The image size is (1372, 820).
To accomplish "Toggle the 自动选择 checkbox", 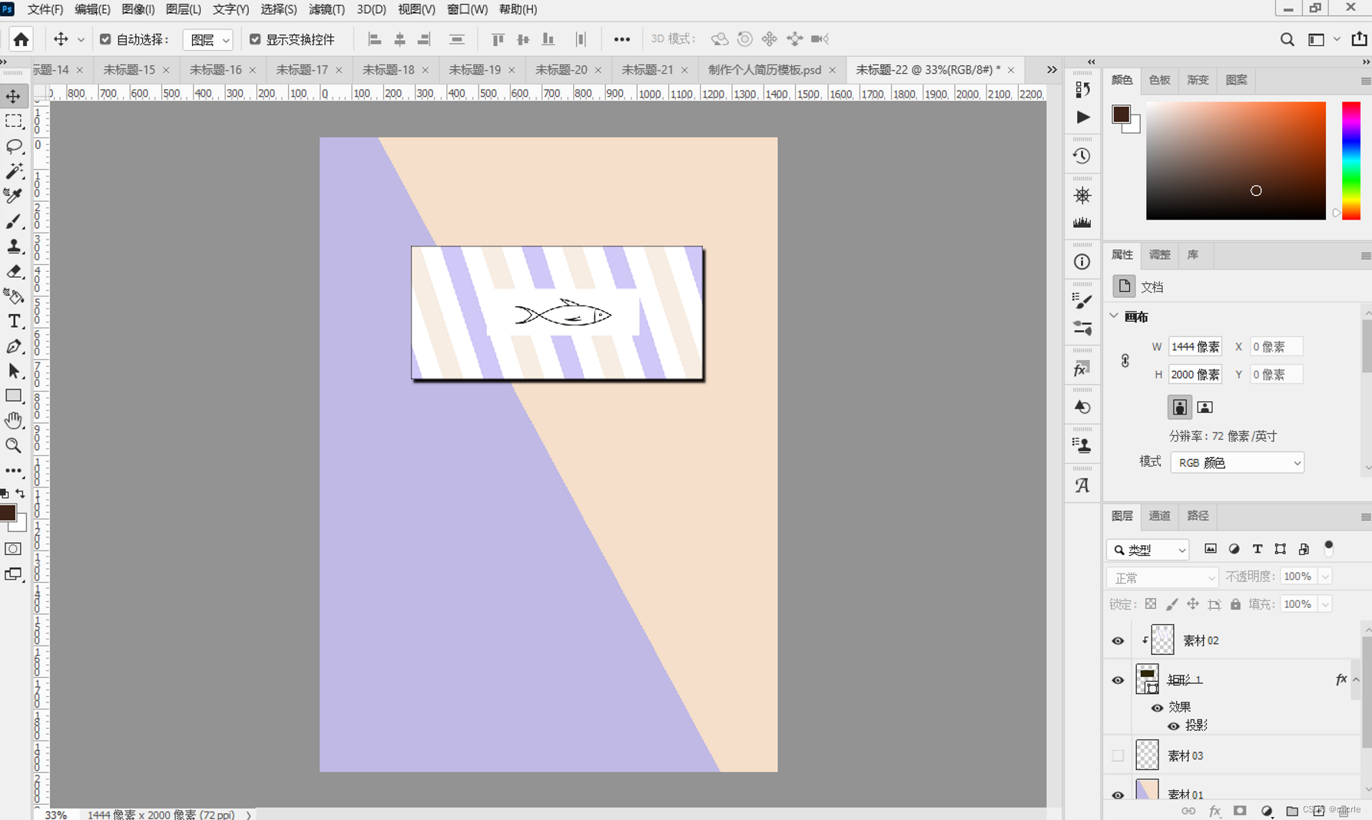I will click(x=105, y=39).
